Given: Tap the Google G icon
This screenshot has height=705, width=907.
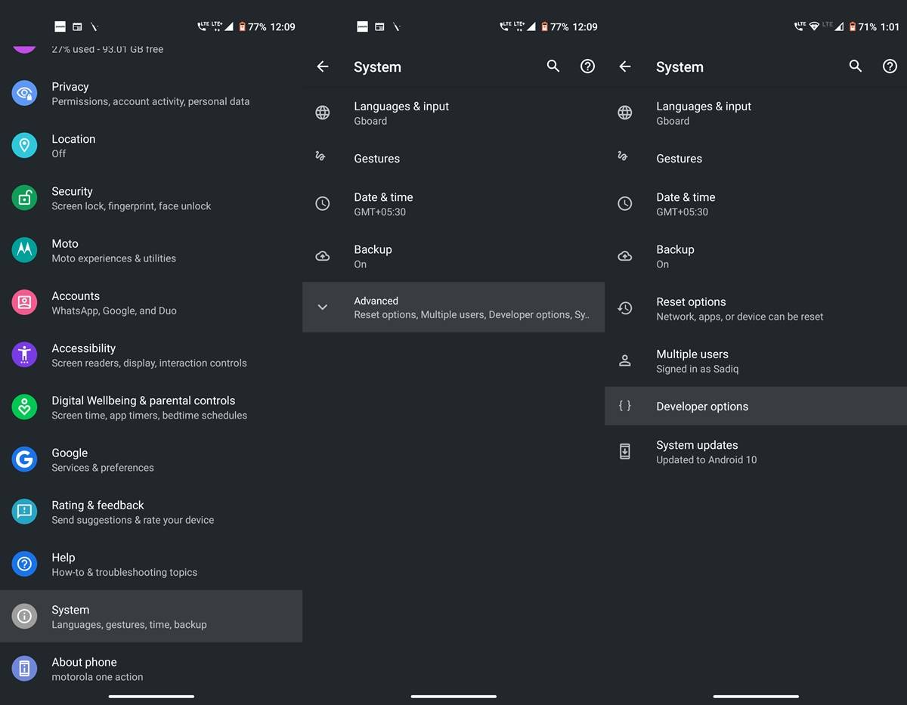Looking at the screenshot, I should (24, 459).
